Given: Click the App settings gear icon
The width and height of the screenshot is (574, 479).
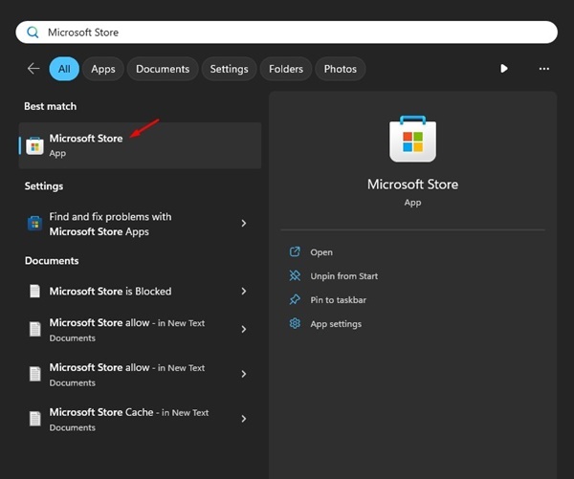Looking at the screenshot, I should [x=295, y=324].
